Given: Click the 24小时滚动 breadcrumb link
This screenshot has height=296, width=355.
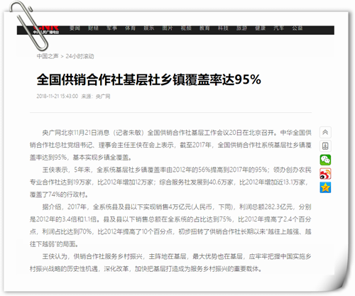Looking at the screenshot, I should click(80, 56).
